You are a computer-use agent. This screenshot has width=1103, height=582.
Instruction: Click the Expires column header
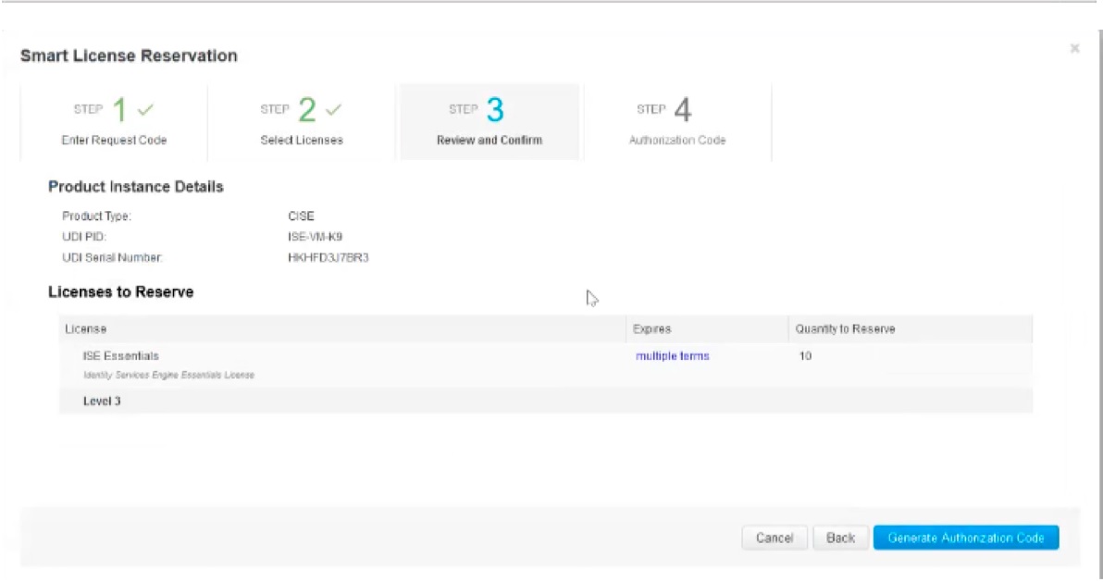tap(651, 327)
